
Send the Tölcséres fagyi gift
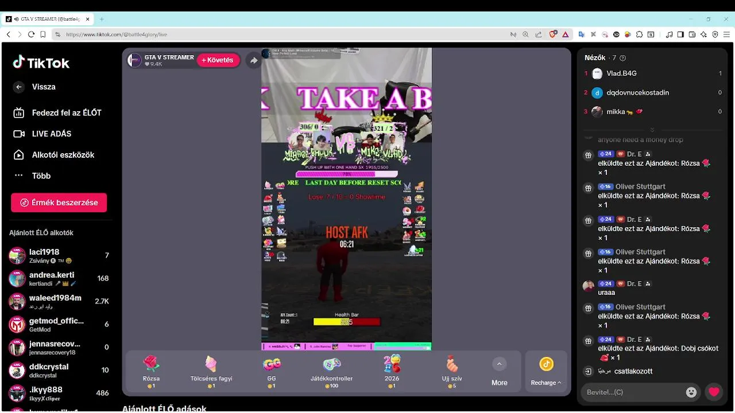tap(211, 372)
